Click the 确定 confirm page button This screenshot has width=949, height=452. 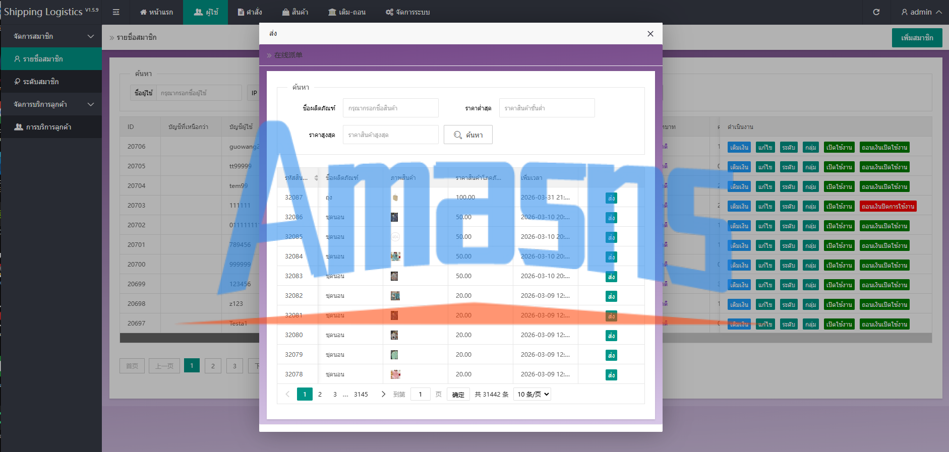click(458, 394)
